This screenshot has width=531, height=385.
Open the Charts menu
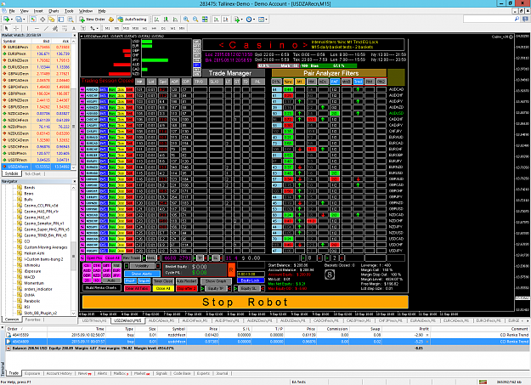coord(54,11)
